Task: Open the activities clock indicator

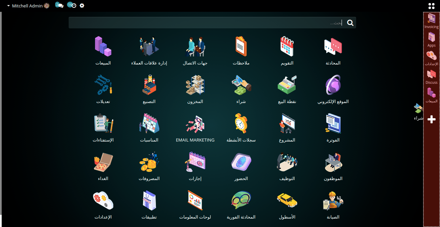Action: (72, 5)
